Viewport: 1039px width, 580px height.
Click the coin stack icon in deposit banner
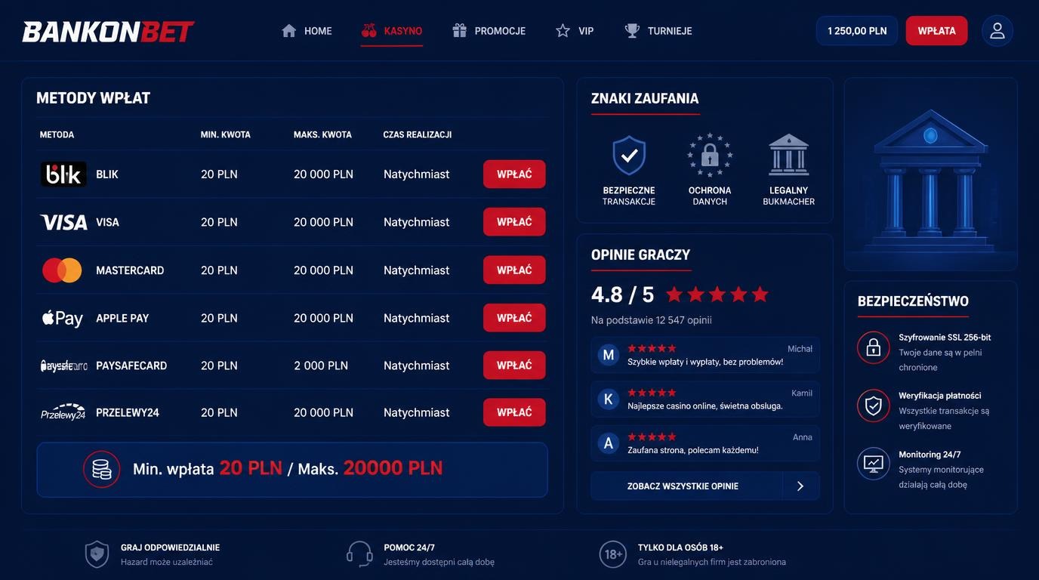pos(101,469)
